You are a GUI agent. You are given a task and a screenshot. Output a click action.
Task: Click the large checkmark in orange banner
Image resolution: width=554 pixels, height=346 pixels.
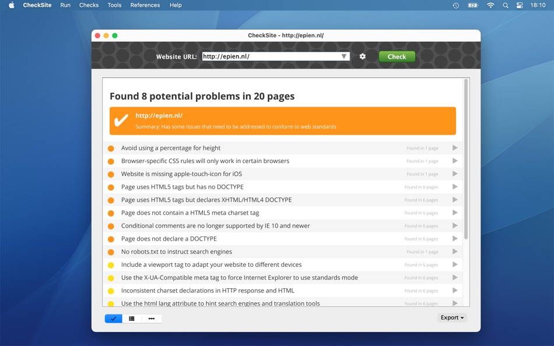pos(121,121)
